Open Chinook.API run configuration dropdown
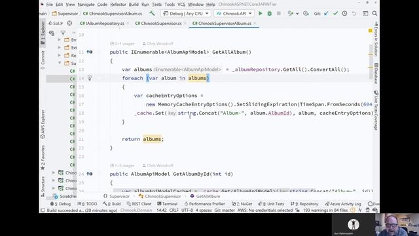Image resolution: width=419 pixels, height=236 pixels. (x=234, y=13)
